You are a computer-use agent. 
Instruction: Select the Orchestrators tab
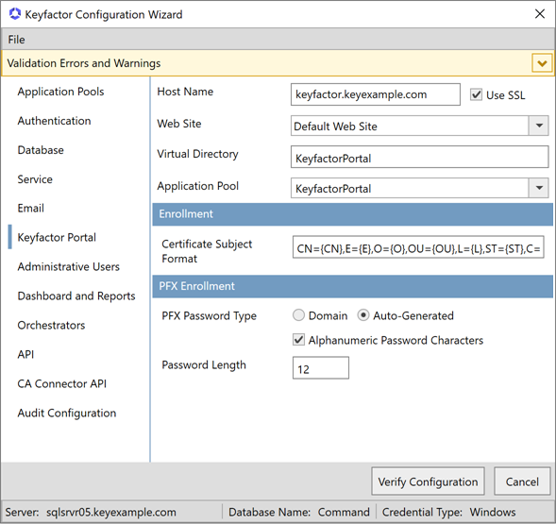tap(51, 326)
